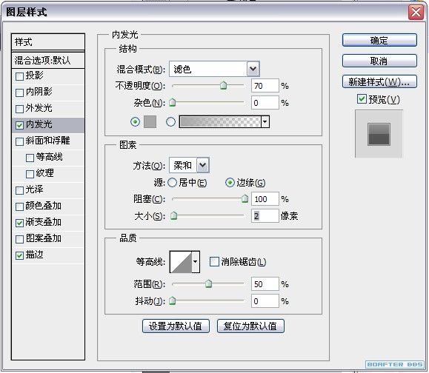Click the 范围 range slider handle
The height and width of the screenshot is (373, 429).
coord(208,283)
